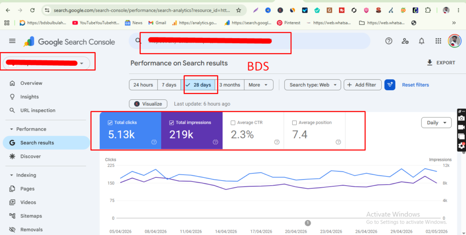466x235 pixels.
Task: Open the More date range dropdown
Action: [258, 85]
